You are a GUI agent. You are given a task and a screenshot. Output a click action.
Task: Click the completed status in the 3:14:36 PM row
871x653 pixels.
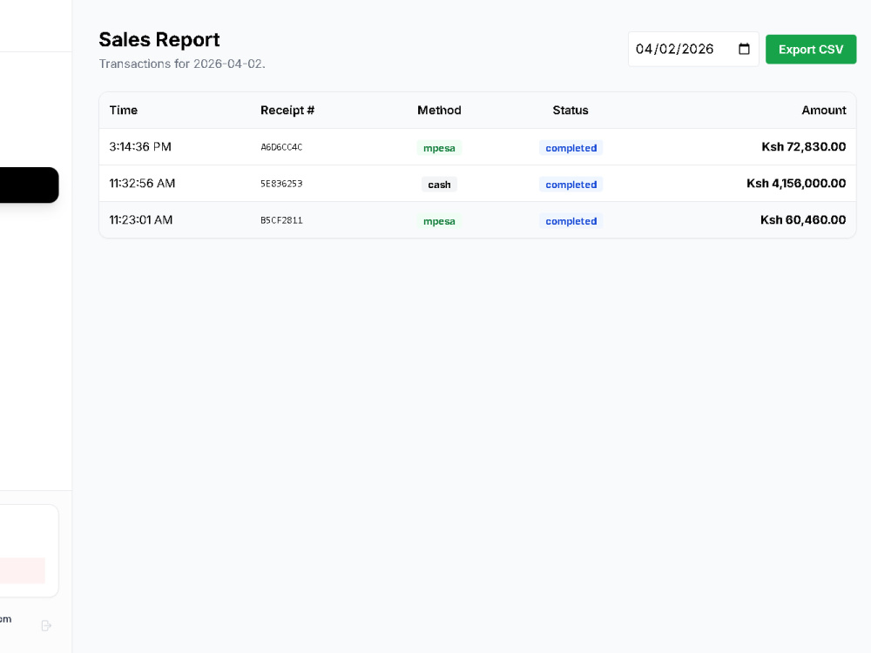[571, 148]
